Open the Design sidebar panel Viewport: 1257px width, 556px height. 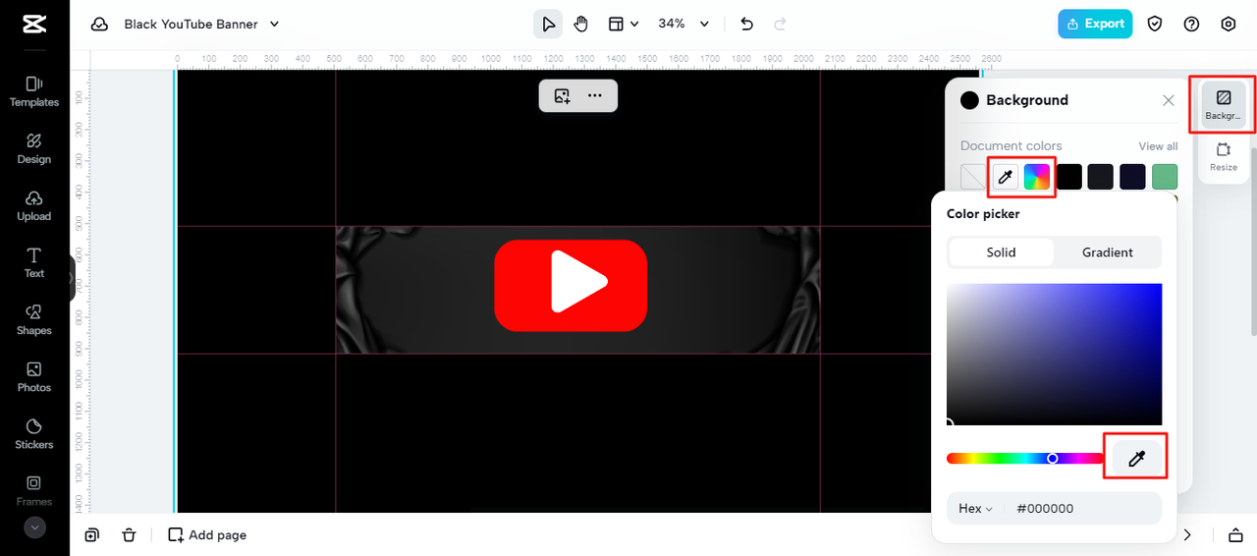click(34, 148)
